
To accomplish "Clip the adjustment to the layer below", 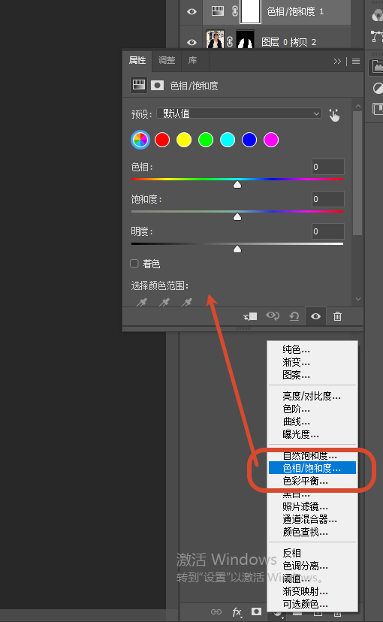I will (250, 316).
